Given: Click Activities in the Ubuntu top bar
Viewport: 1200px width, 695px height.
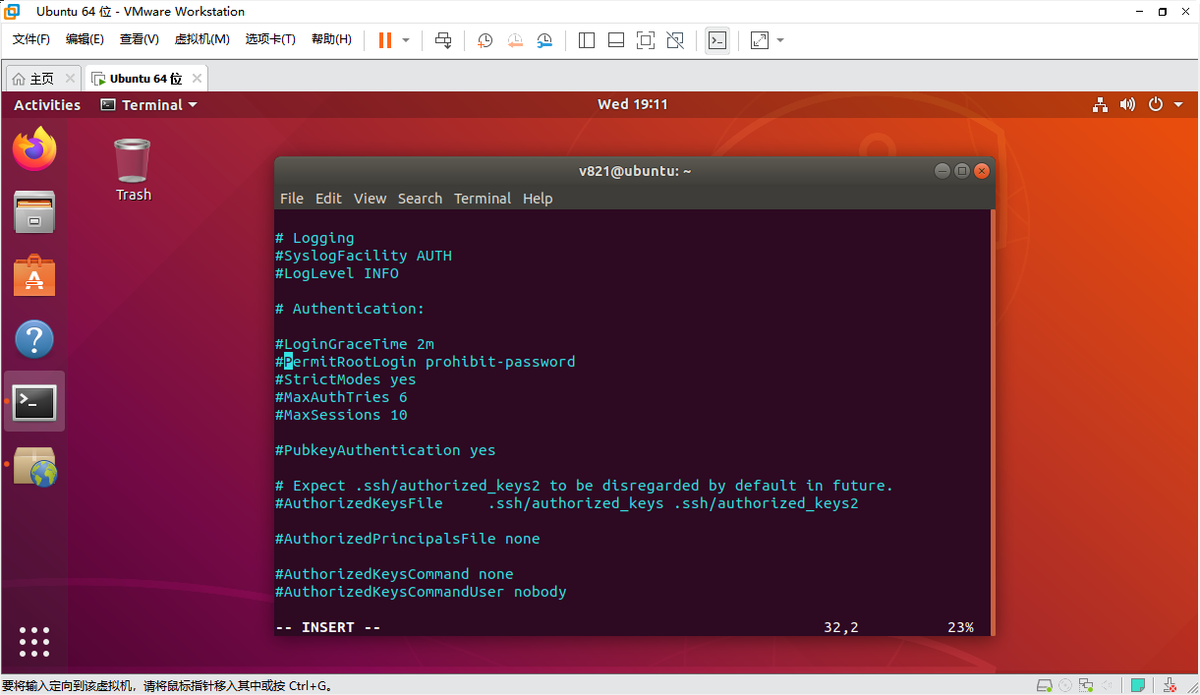Looking at the screenshot, I should click(47, 105).
